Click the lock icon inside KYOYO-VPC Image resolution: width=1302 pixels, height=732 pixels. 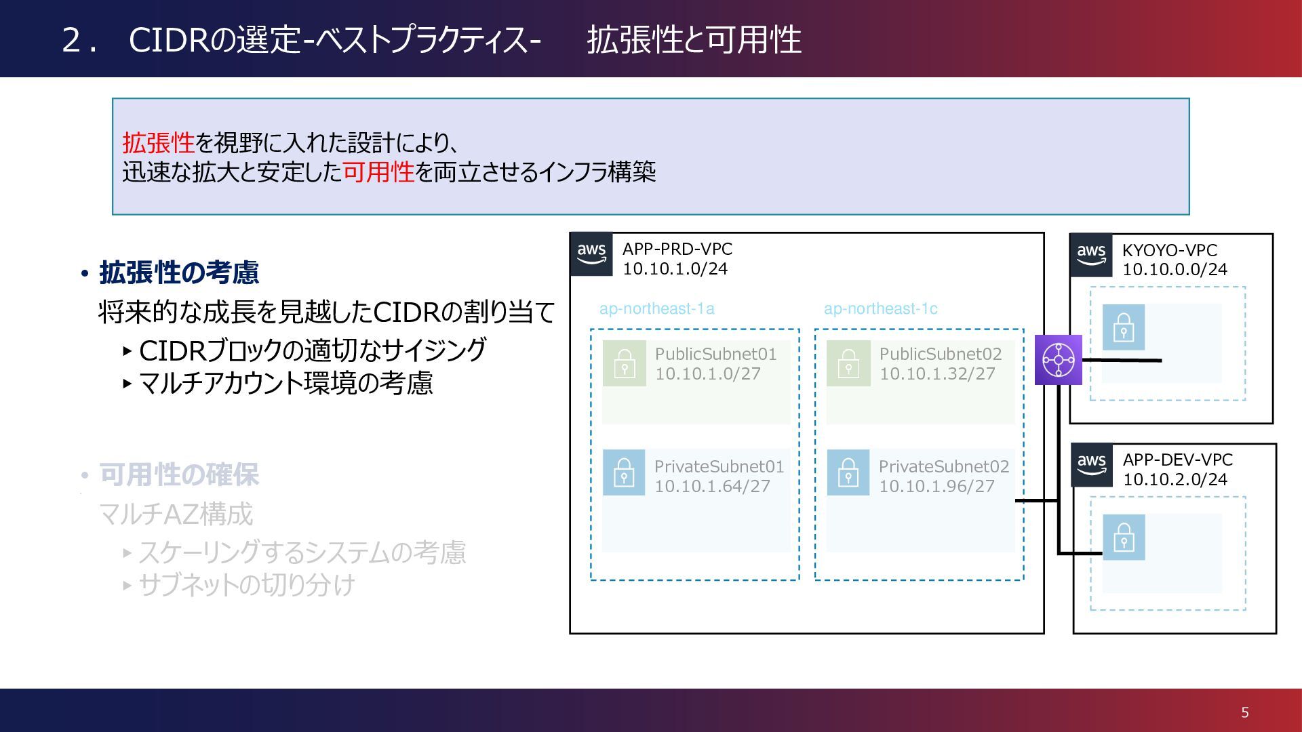(x=1123, y=327)
